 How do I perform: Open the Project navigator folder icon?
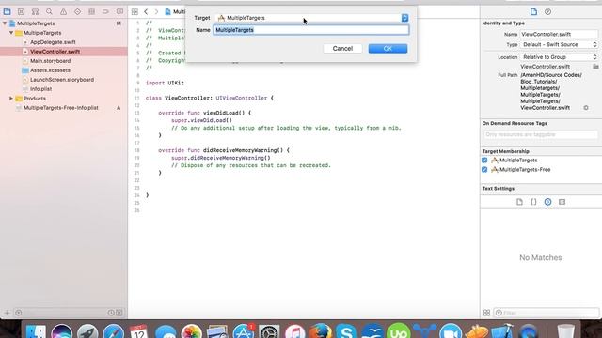7,12
